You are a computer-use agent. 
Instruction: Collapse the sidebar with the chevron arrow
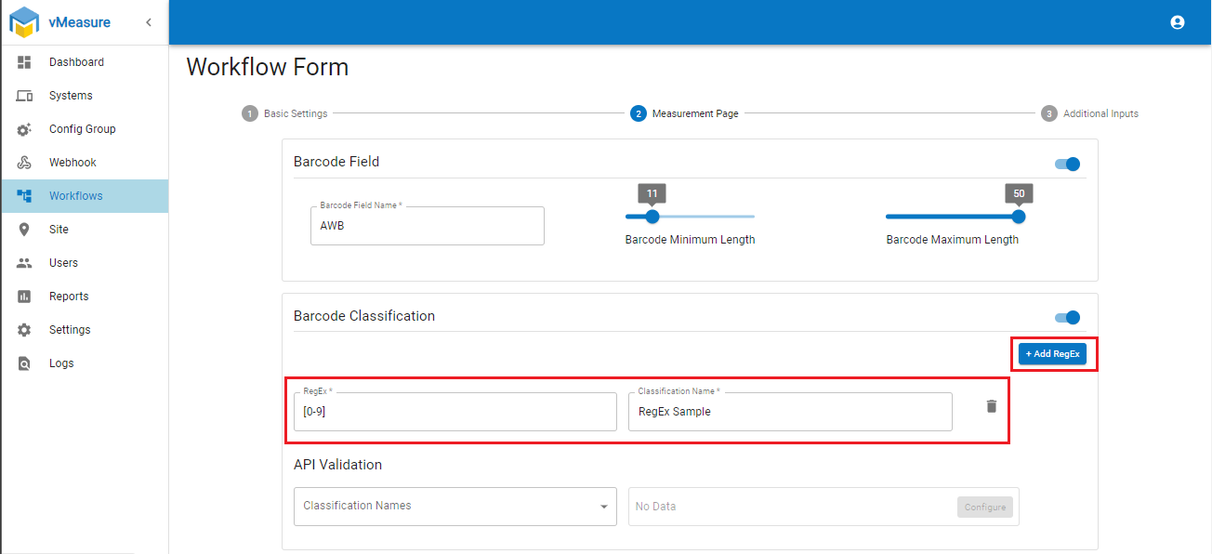[x=149, y=22]
